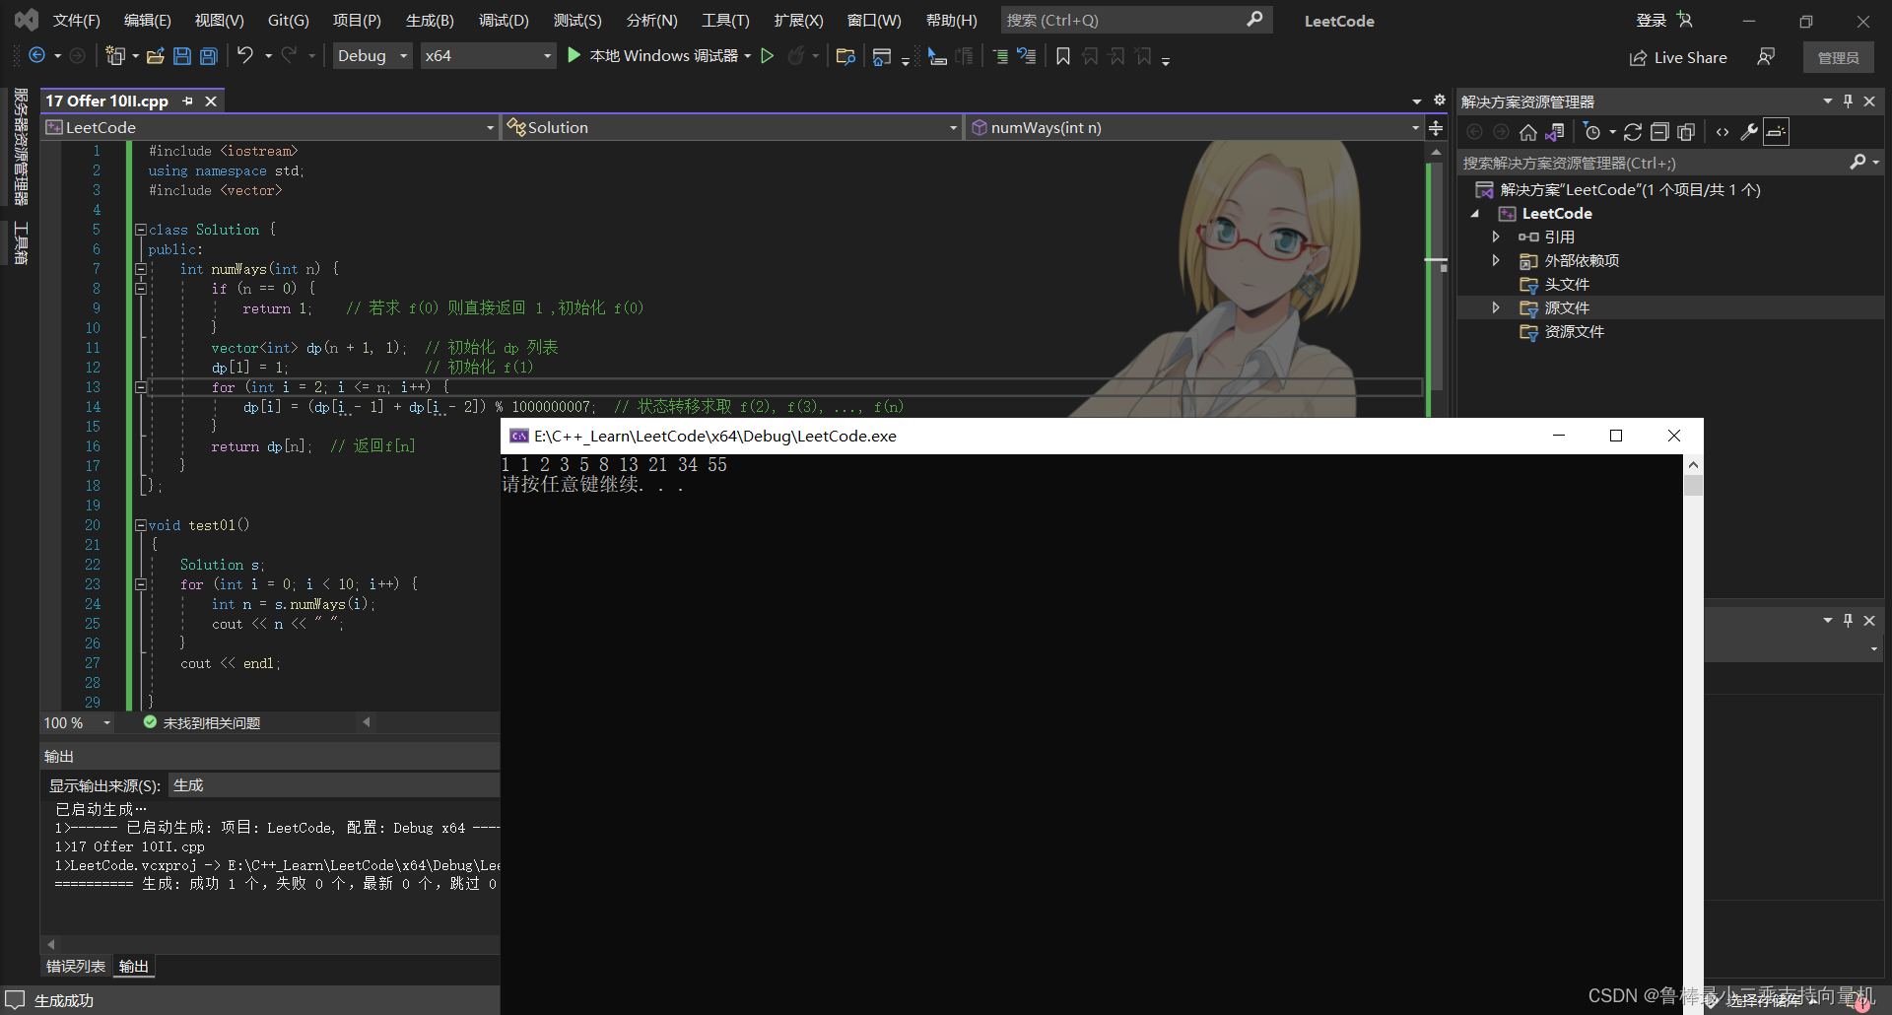1892x1015 pixels.
Task: Click Home icon in Solution Explorer
Action: click(1527, 132)
